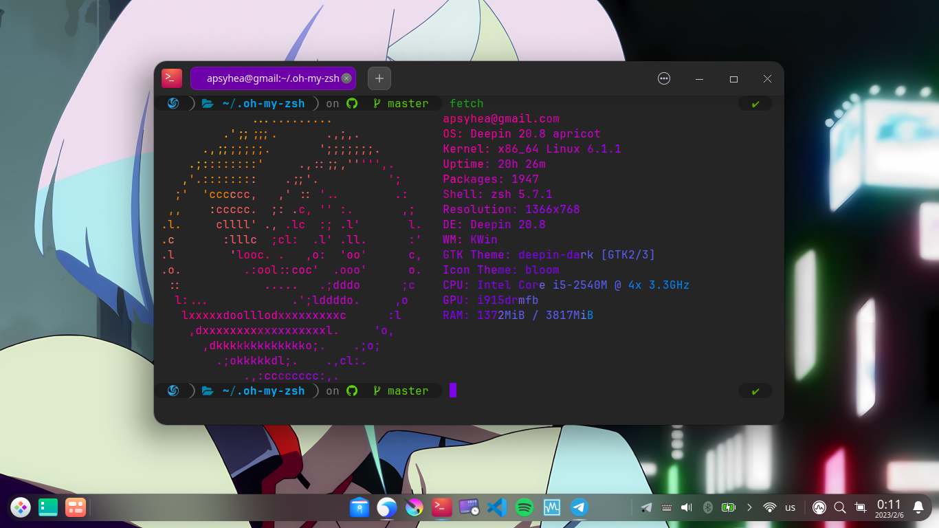Toggle Bluetooth from the system tray
939x528 pixels.
(x=707, y=507)
